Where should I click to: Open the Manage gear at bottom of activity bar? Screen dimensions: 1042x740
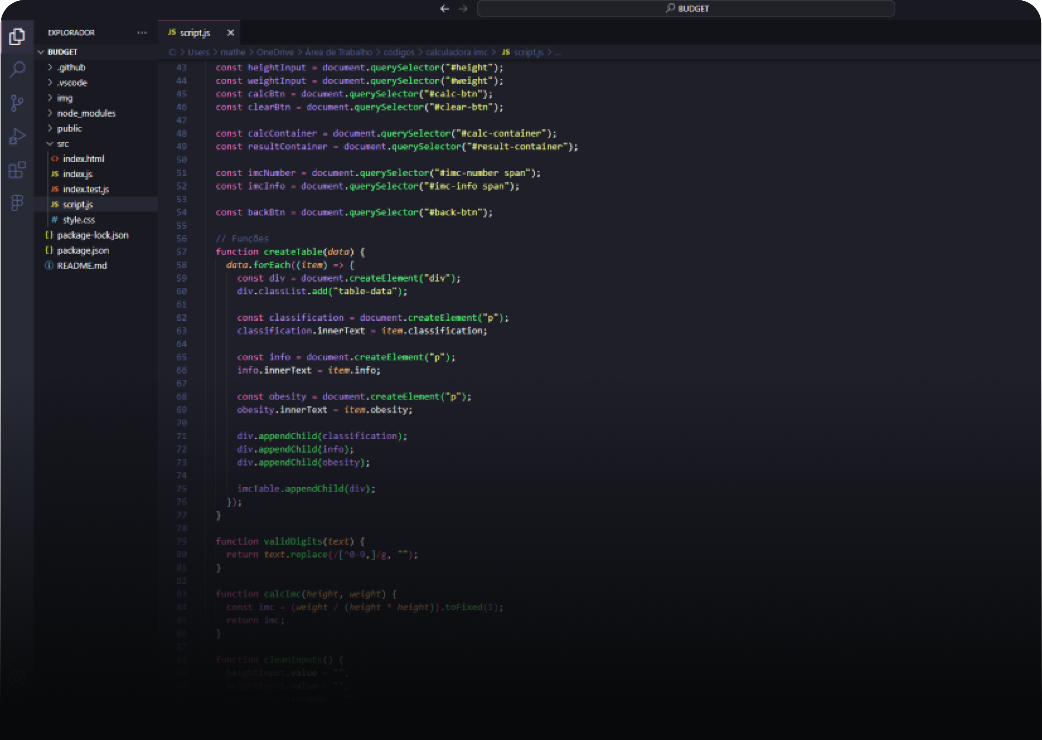tap(17, 678)
